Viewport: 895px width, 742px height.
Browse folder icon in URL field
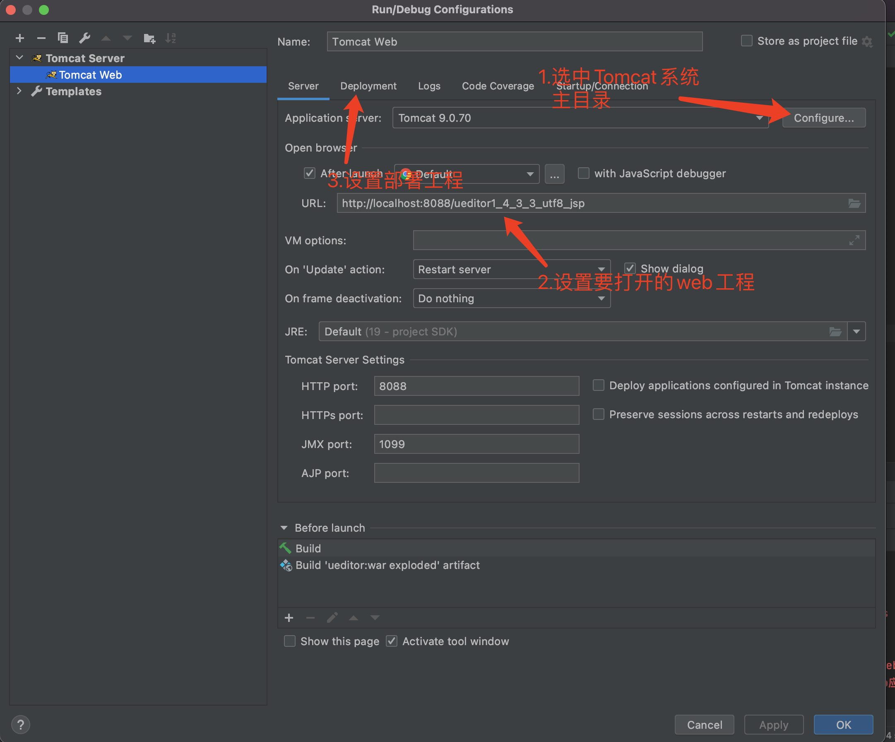[x=854, y=203]
